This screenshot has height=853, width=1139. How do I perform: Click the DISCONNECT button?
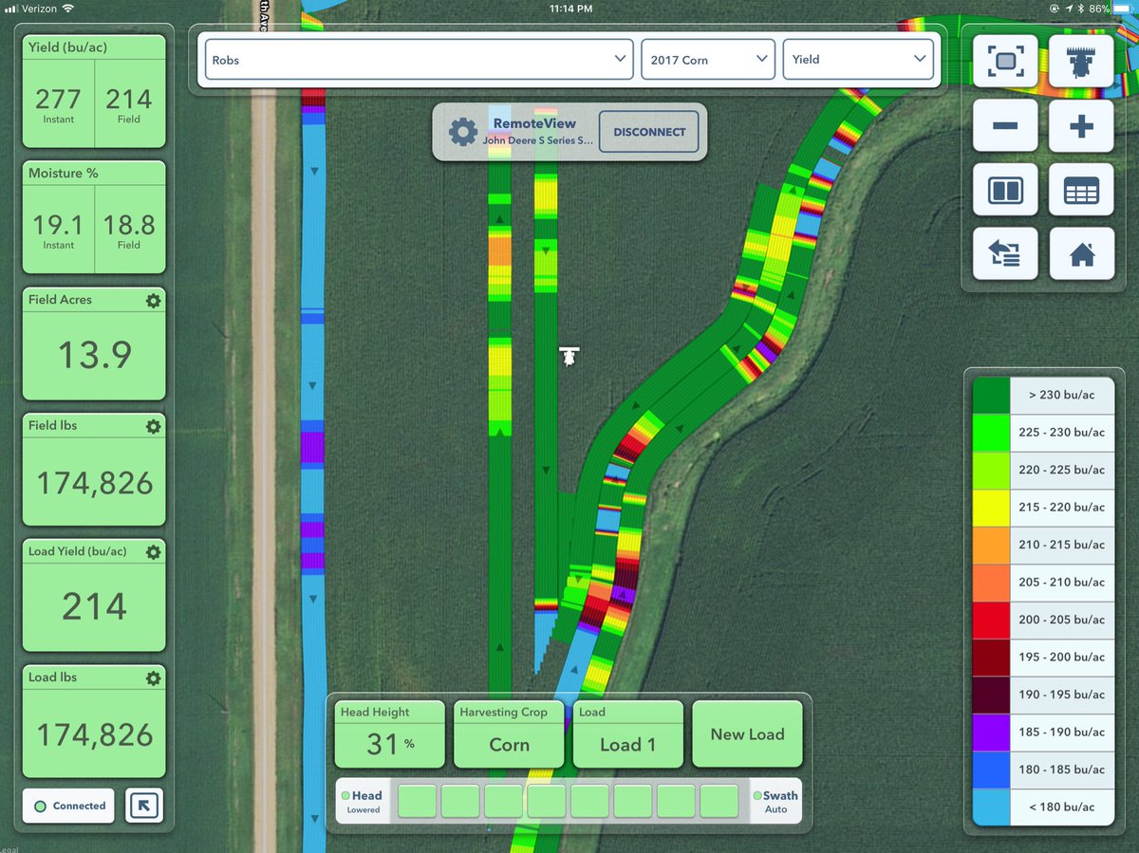click(649, 132)
